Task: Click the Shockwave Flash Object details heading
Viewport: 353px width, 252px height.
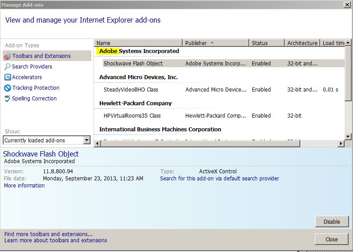Action: tap(41, 154)
